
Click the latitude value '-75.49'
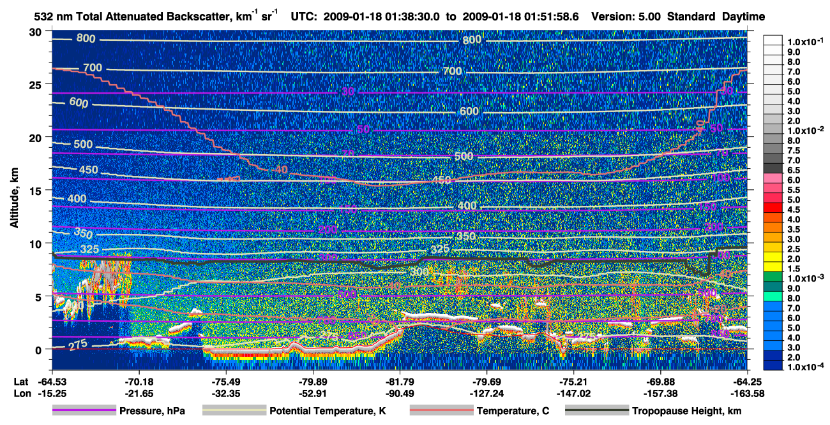[x=226, y=381]
